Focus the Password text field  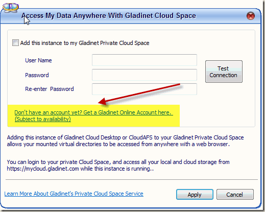(144, 75)
